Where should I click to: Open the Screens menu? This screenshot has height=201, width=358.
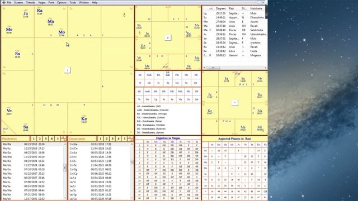18,2
